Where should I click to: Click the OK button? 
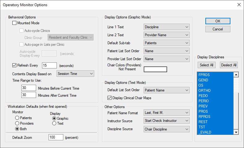click(218, 21)
